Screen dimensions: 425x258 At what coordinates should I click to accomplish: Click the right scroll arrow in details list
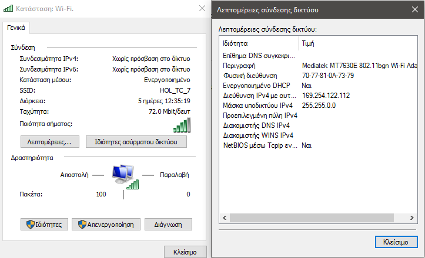pos(411,218)
